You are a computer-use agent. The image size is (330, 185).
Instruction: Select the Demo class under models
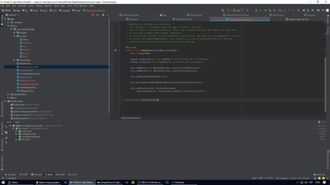[x=24, y=40]
